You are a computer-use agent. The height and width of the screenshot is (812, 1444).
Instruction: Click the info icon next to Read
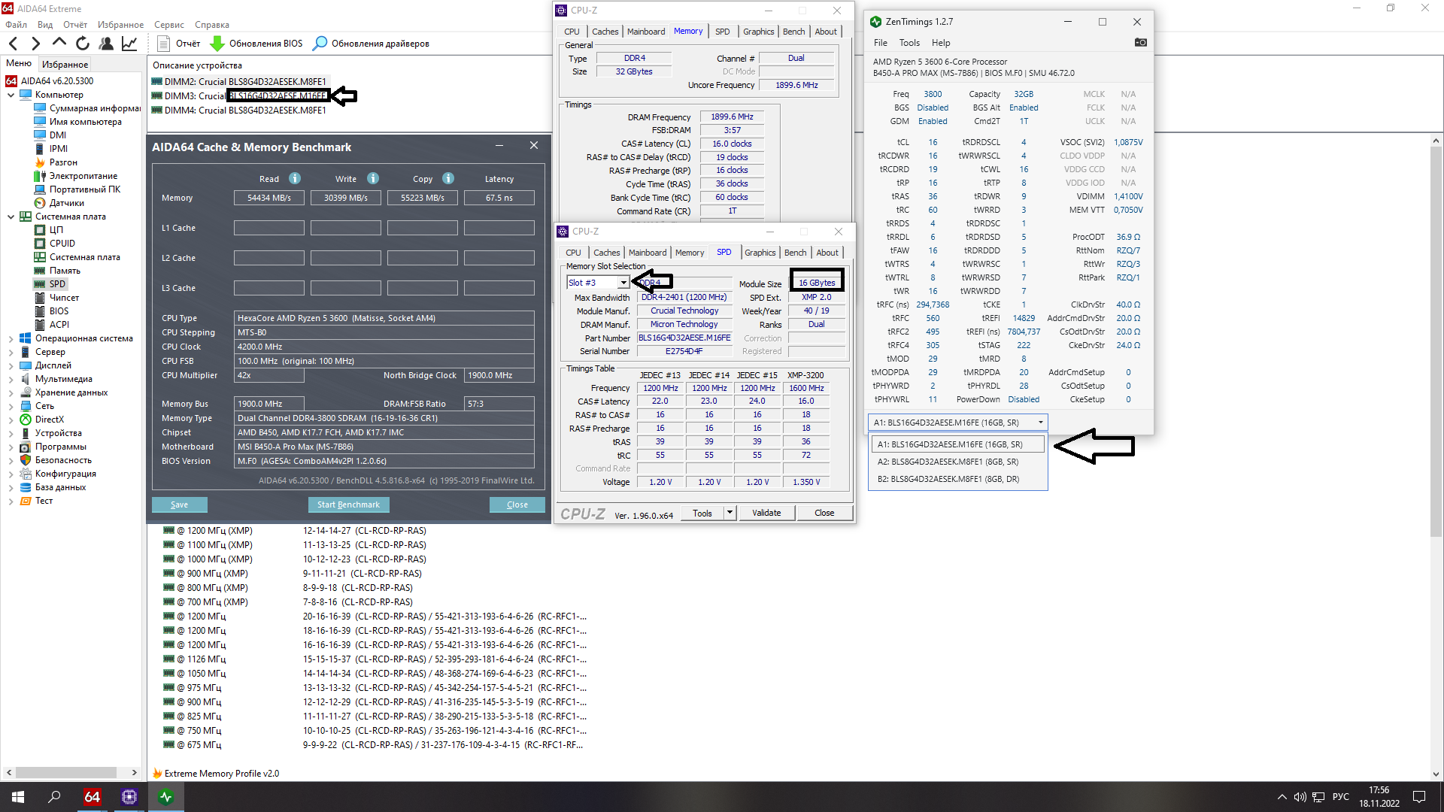click(x=295, y=179)
